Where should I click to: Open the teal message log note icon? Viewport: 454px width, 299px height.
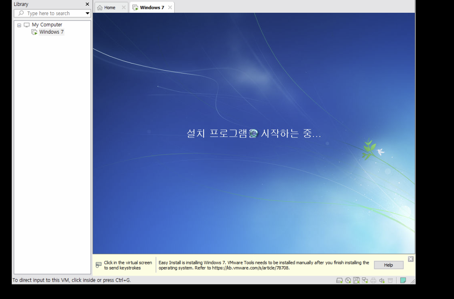coord(403,280)
